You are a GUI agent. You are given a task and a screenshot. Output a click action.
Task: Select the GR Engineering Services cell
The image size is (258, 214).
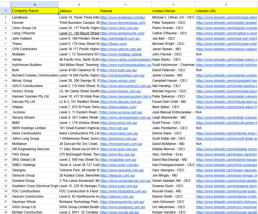pyautogui.click(x=35, y=149)
